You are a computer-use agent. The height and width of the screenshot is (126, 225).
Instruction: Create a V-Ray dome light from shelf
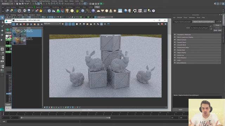tap(98, 11)
